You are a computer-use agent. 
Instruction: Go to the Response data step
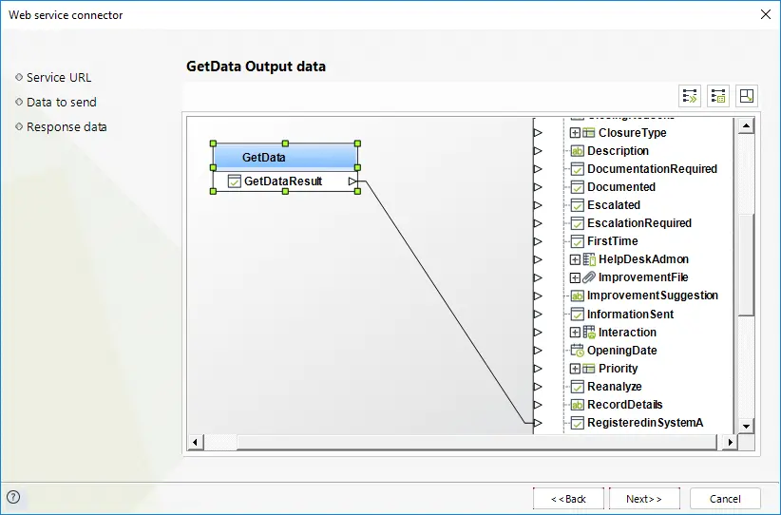67,127
